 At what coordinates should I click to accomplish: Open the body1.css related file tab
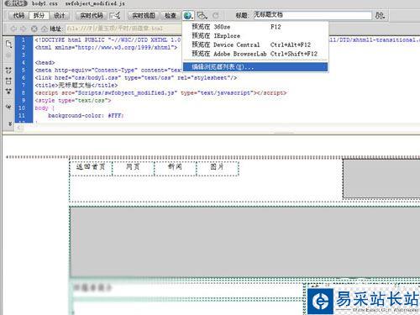(x=45, y=3)
